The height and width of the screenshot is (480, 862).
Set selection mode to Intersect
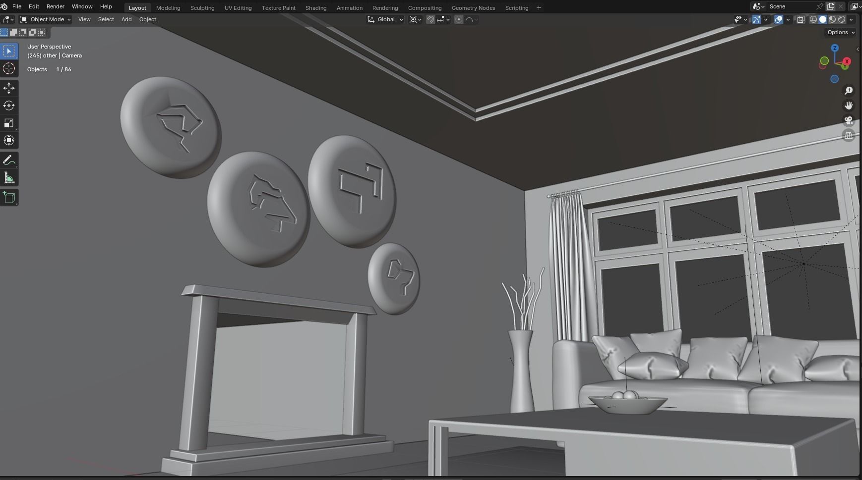[x=42, y=32]
